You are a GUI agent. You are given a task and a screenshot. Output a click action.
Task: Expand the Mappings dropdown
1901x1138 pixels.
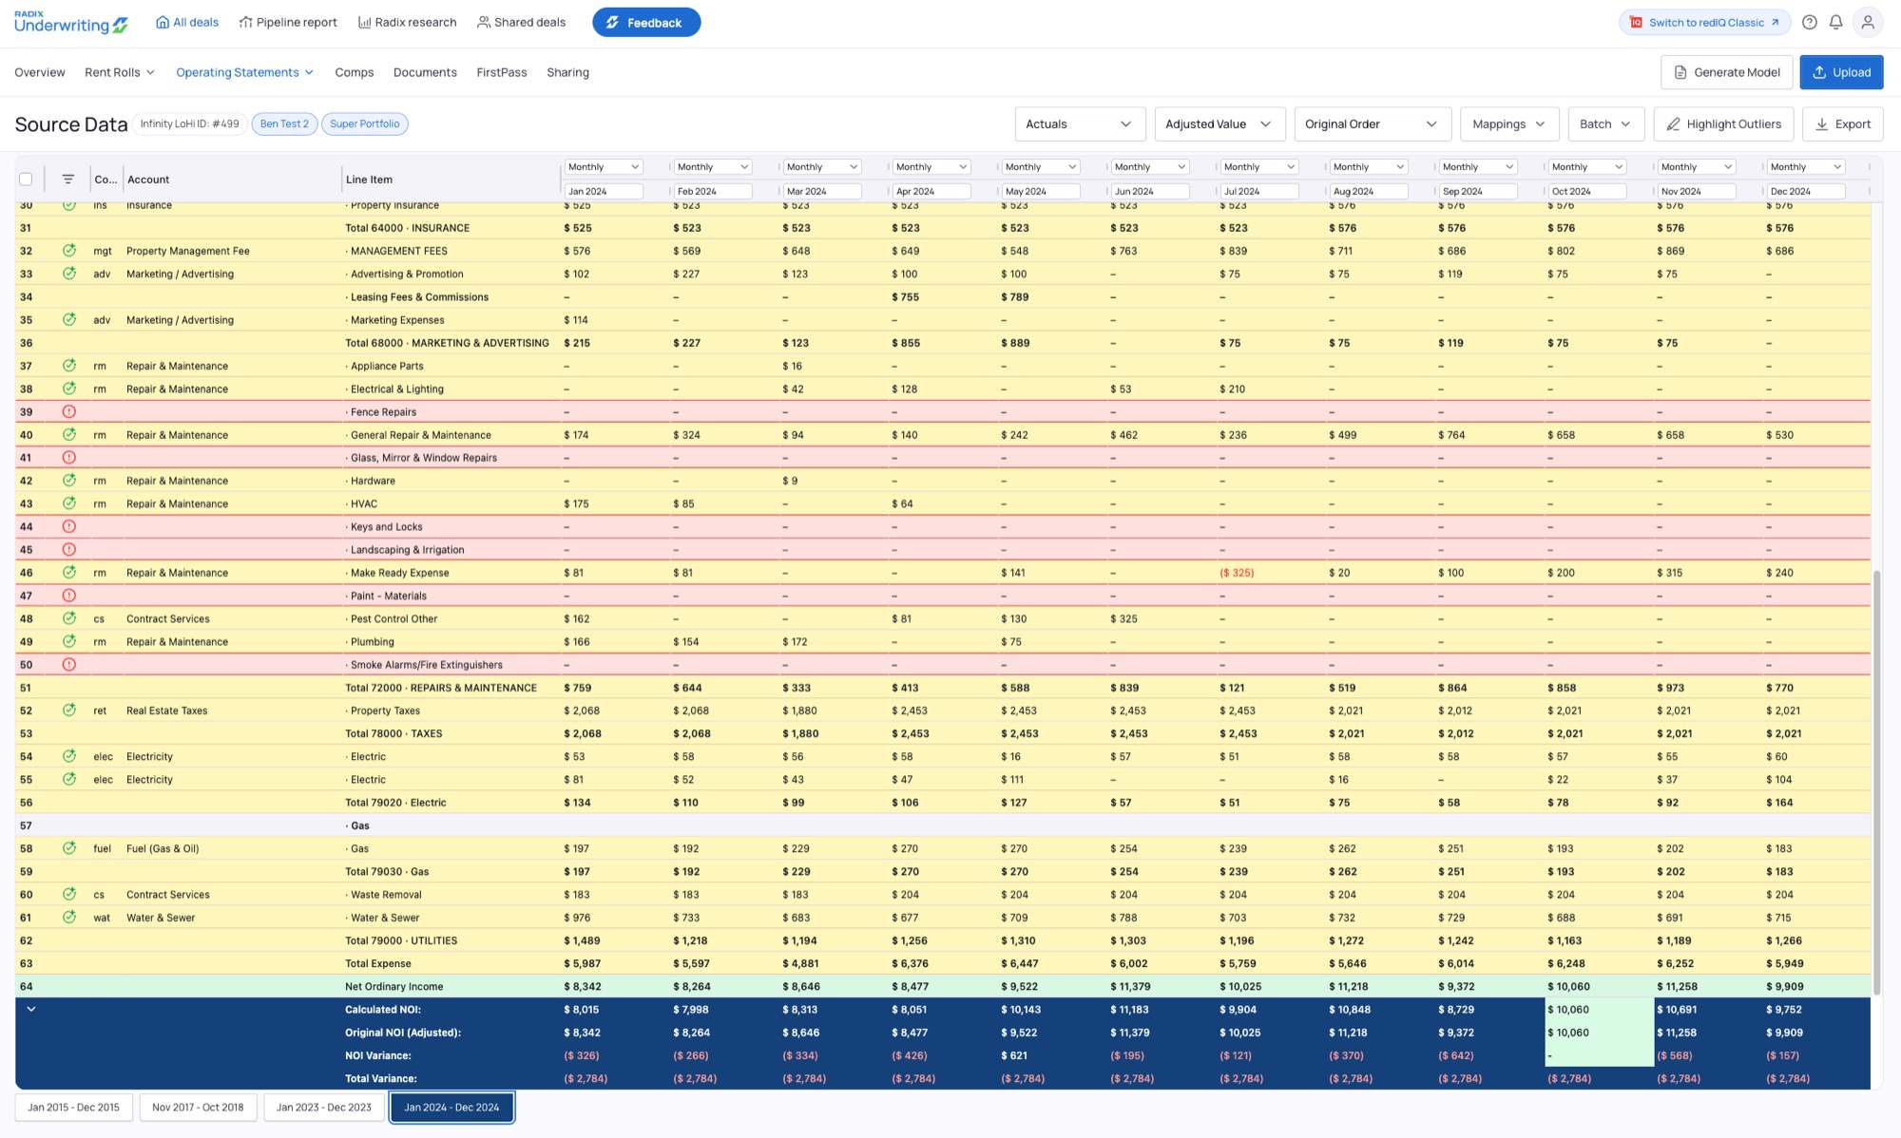pos(1509,123)
